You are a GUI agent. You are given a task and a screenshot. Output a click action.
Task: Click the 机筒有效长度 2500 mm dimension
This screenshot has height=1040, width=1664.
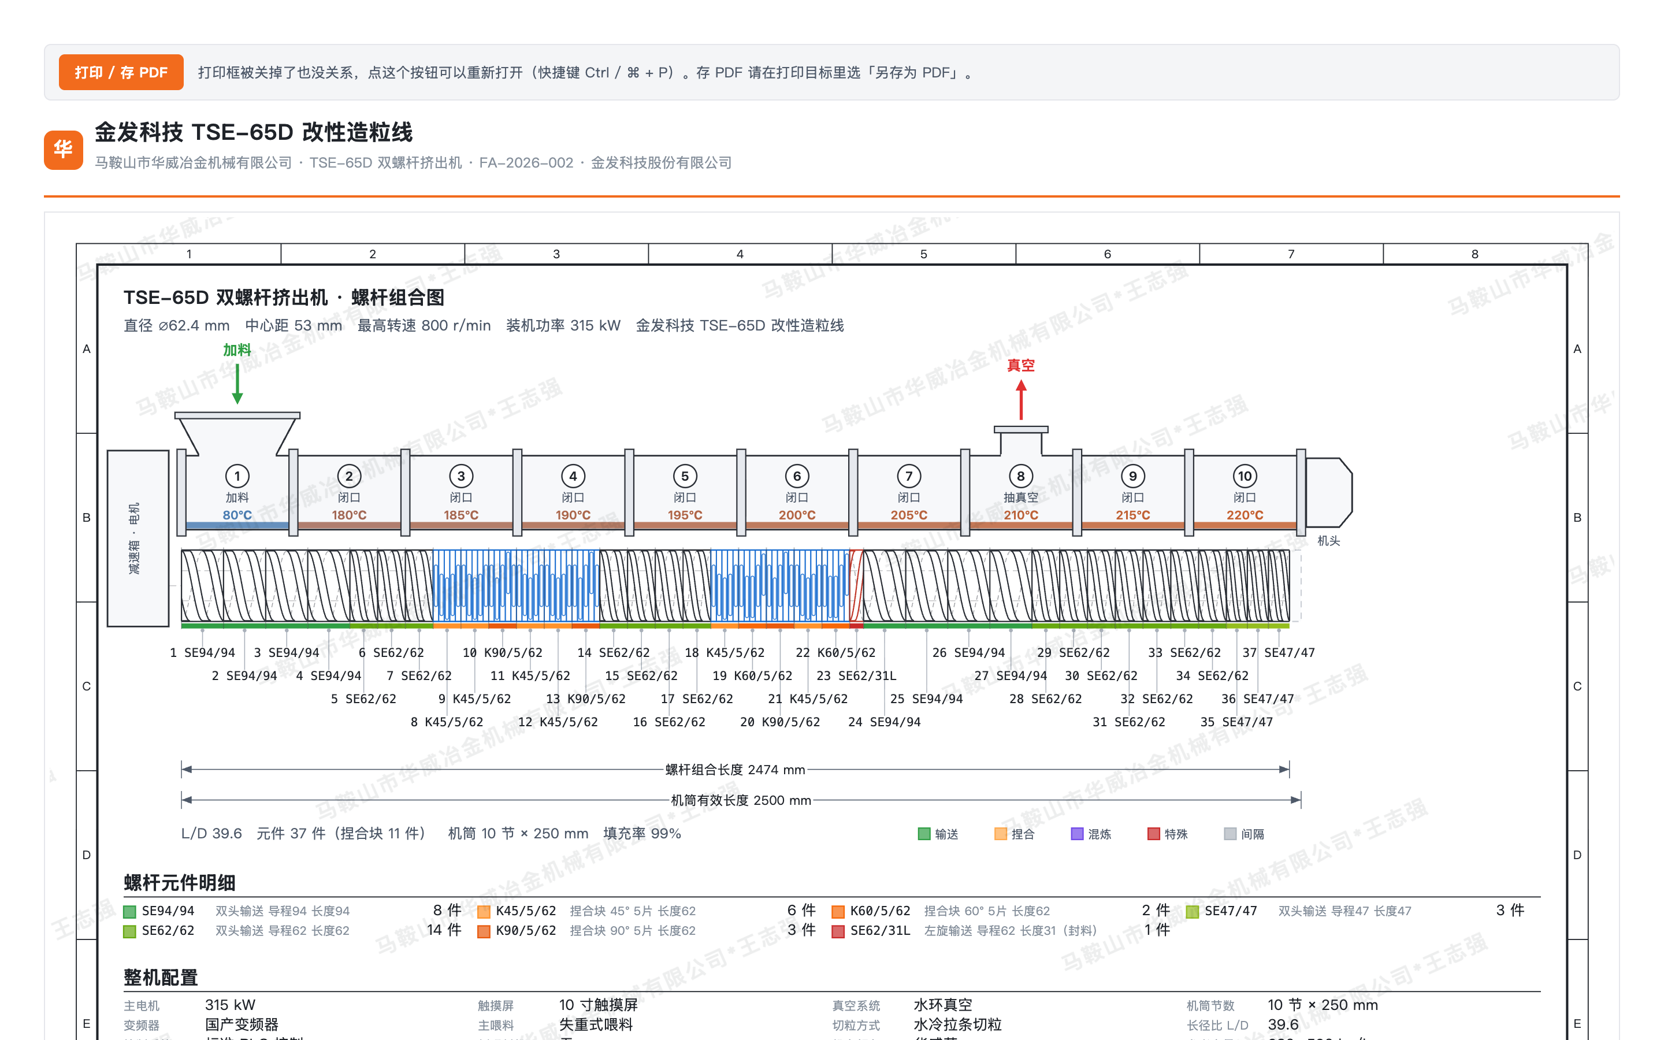741,801
